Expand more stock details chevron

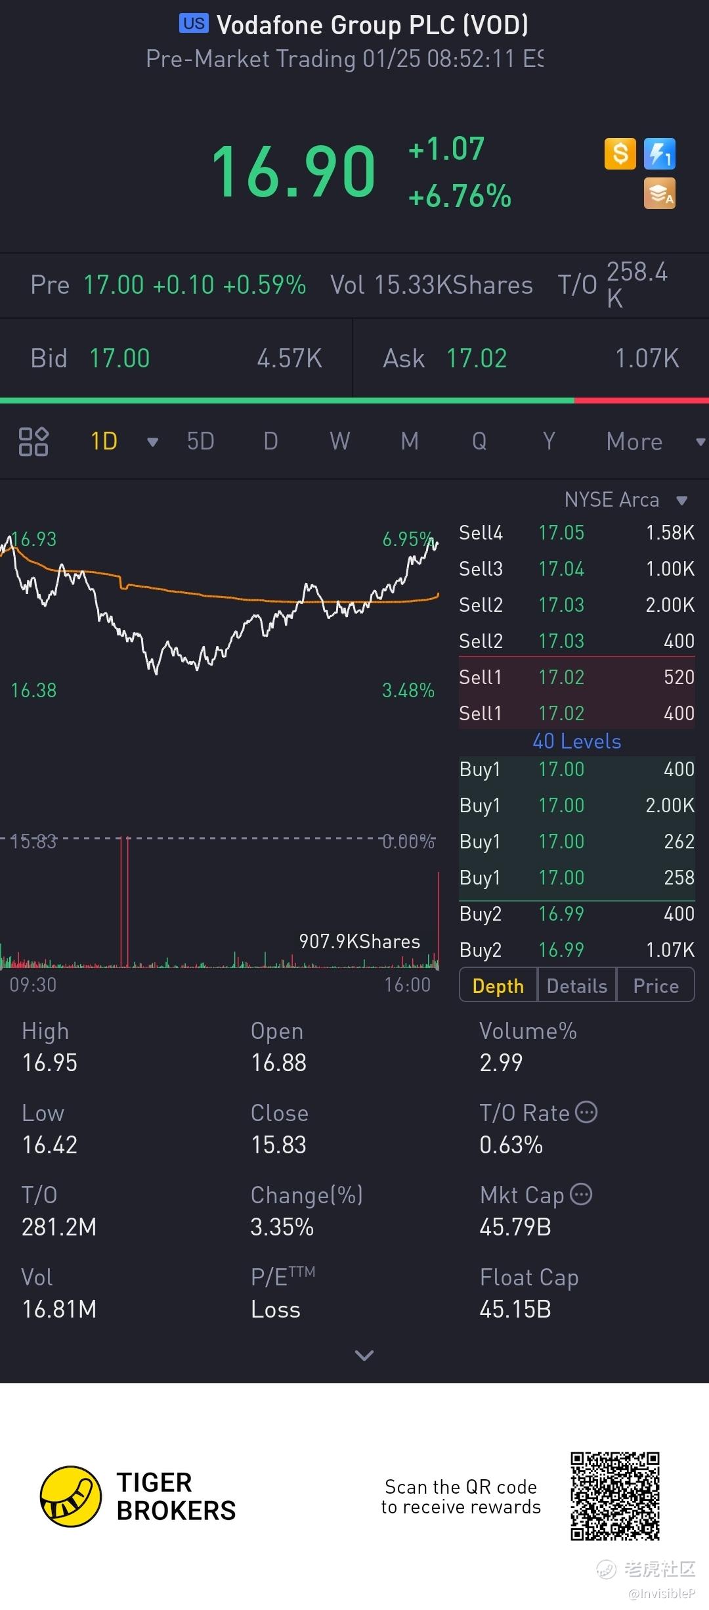click(364, 1355)
